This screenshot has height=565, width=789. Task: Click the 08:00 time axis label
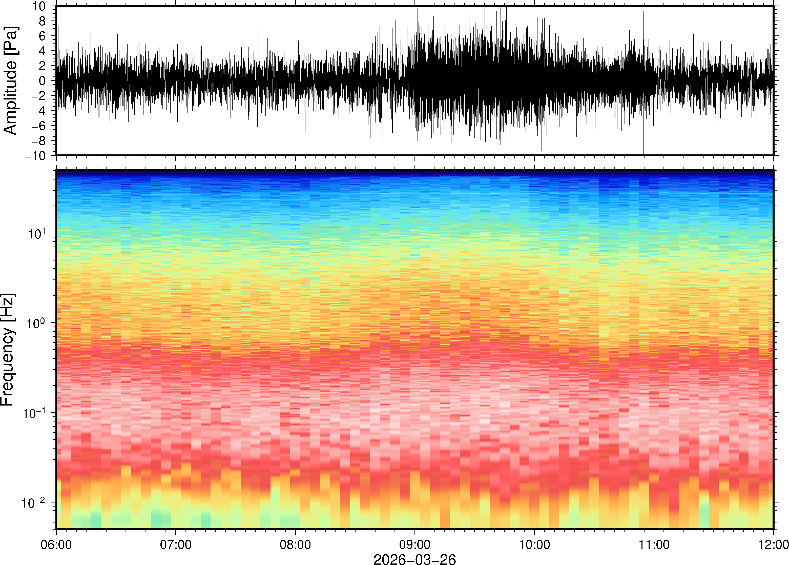(x=295, y=544)
